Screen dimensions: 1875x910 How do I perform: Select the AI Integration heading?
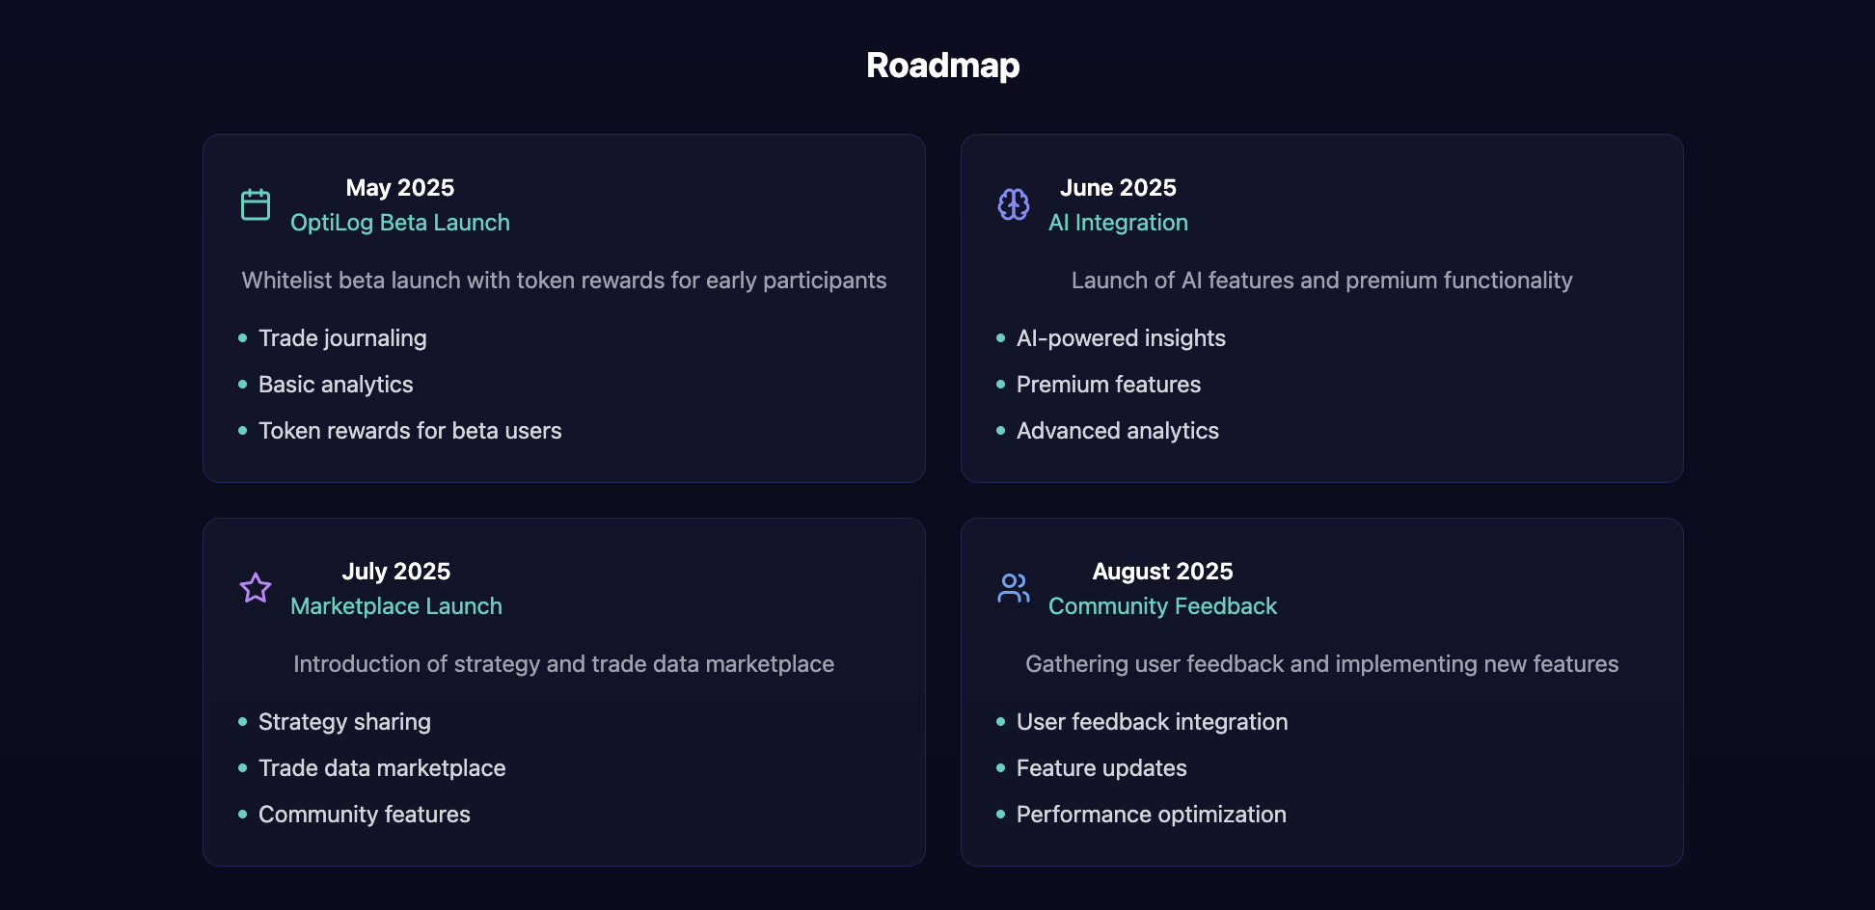(1118, 223)
